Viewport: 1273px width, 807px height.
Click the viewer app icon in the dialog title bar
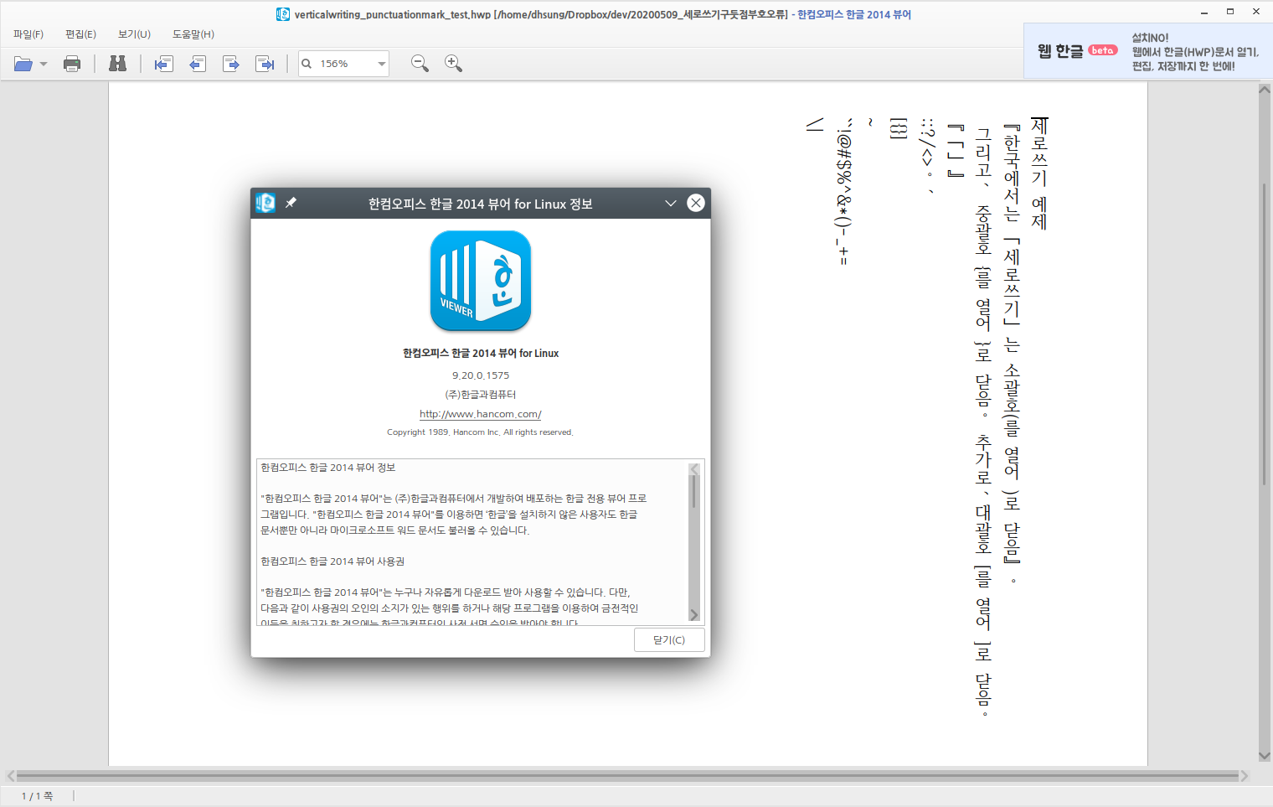pos(265,203)
